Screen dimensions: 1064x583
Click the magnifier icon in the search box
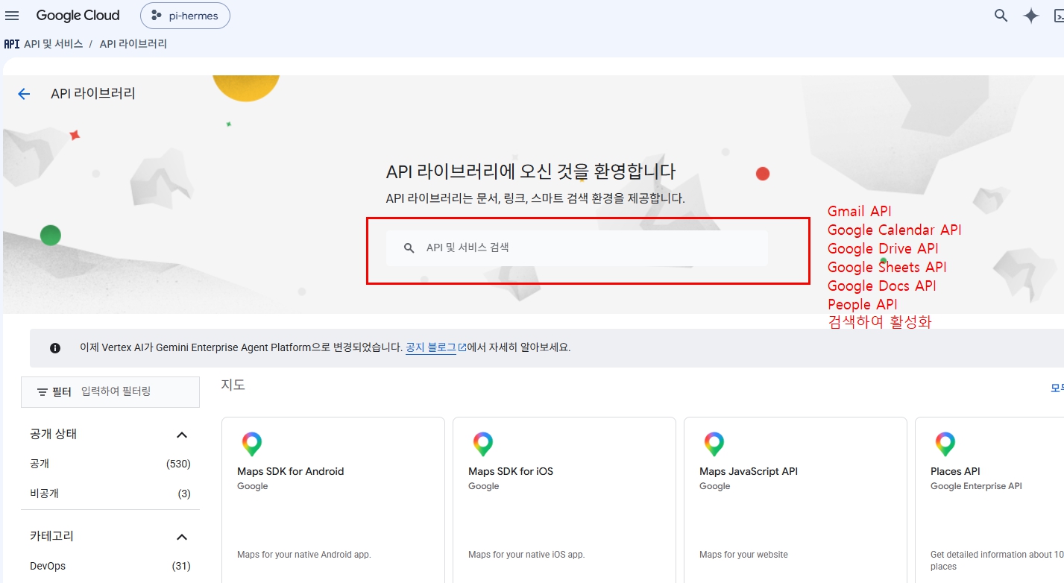point(409,248)
